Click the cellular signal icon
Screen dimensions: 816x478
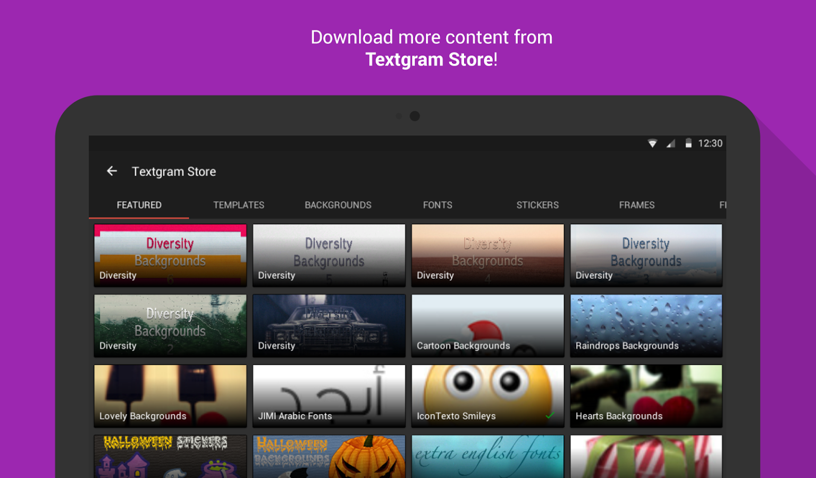coord(671,143)
